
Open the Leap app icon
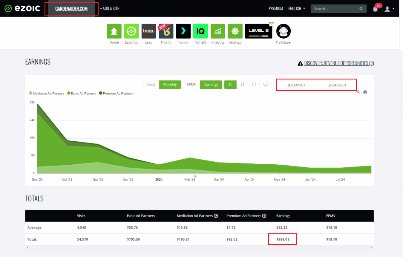[149, 31]
